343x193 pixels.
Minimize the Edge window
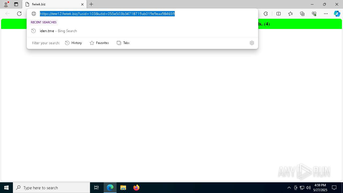pos(312,4)
